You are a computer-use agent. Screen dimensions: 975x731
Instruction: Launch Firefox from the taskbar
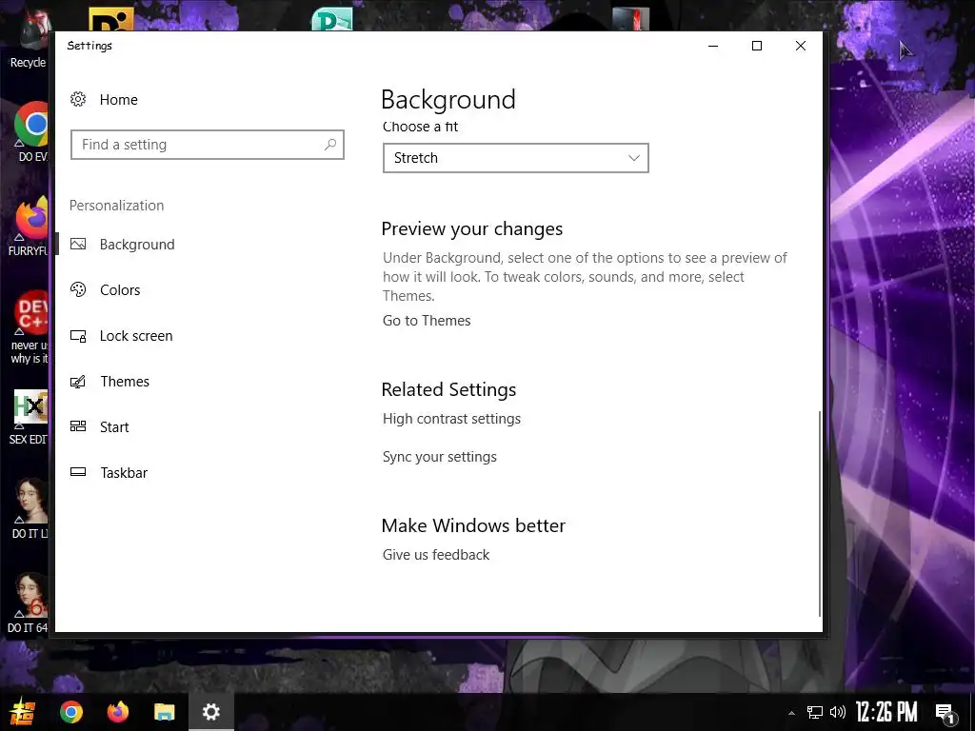tap(117, 711)
